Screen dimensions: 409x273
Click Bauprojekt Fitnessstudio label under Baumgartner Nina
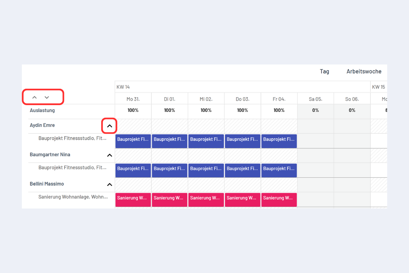point(72,168)
